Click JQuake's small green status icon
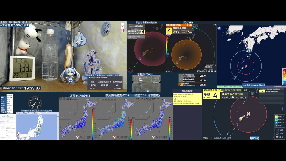 214,25
